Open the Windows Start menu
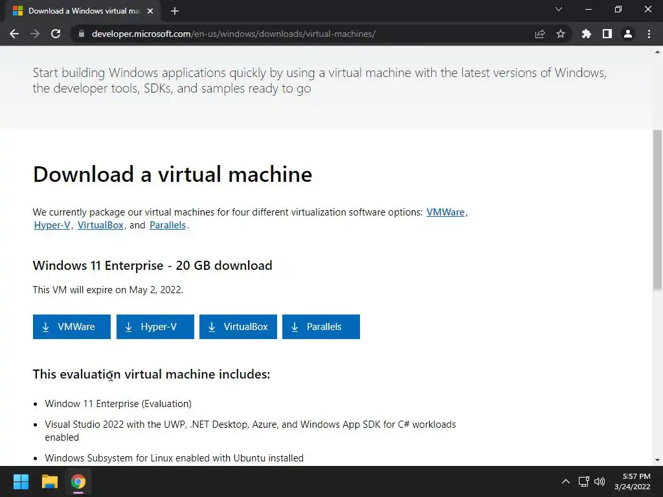This screenshot has height=497, width=663. [21, 481]
